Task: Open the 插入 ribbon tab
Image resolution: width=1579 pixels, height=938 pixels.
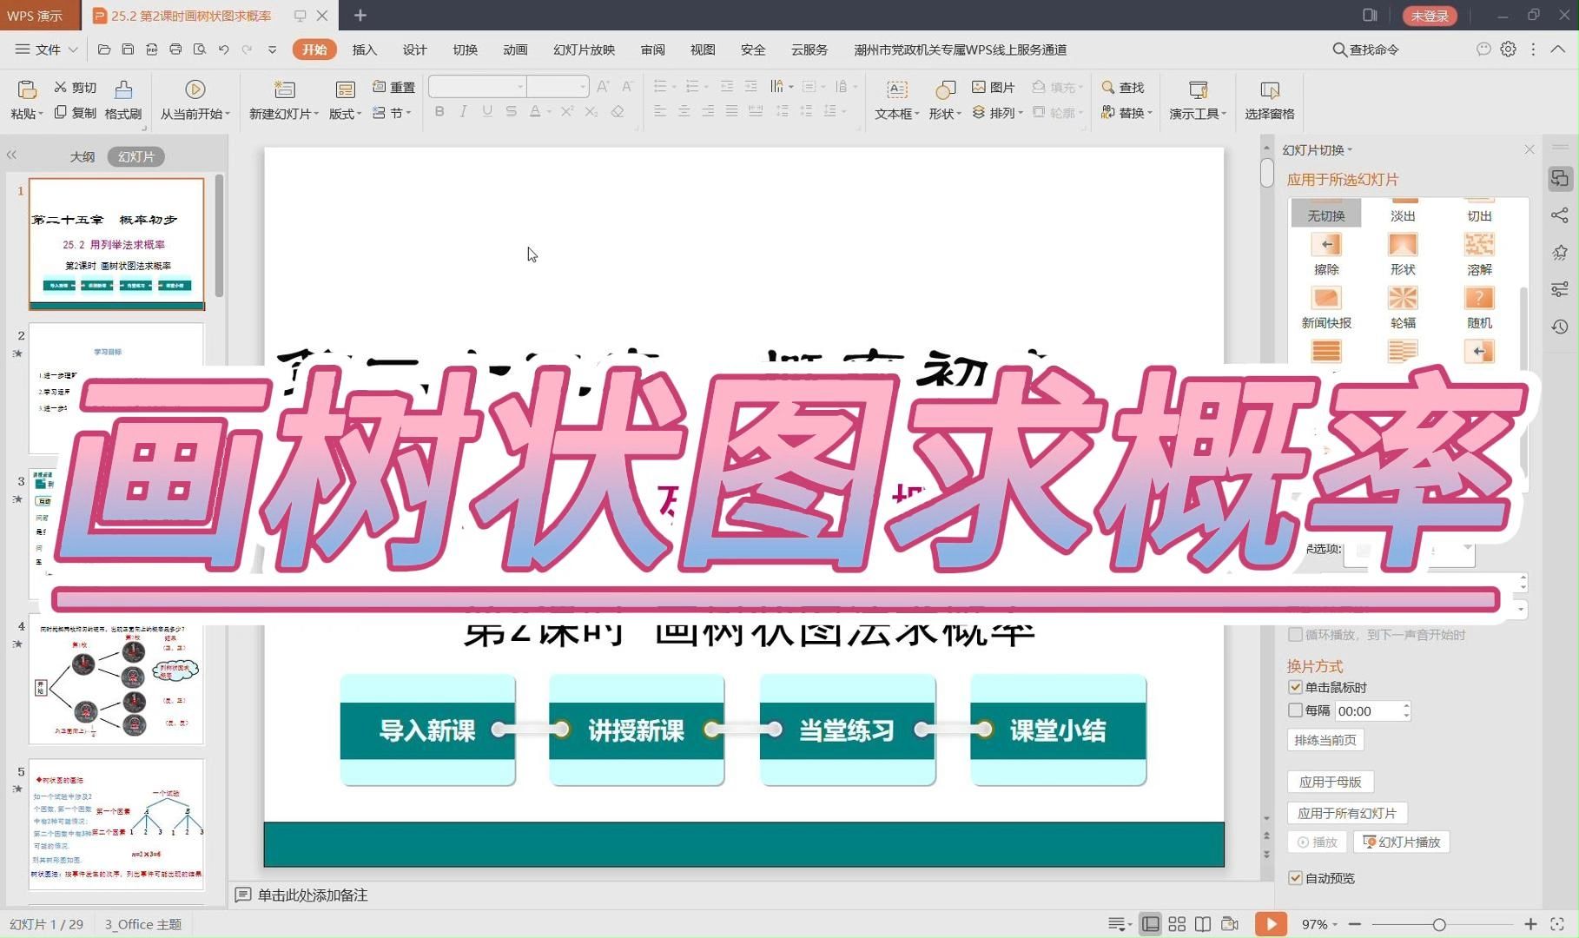Action: coord(365,50)
